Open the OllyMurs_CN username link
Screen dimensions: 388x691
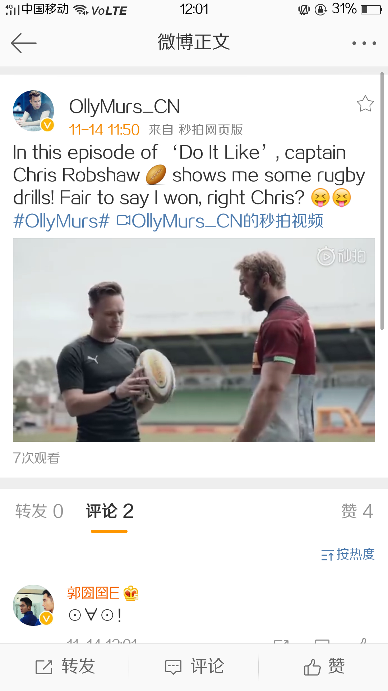click(124, 107)
